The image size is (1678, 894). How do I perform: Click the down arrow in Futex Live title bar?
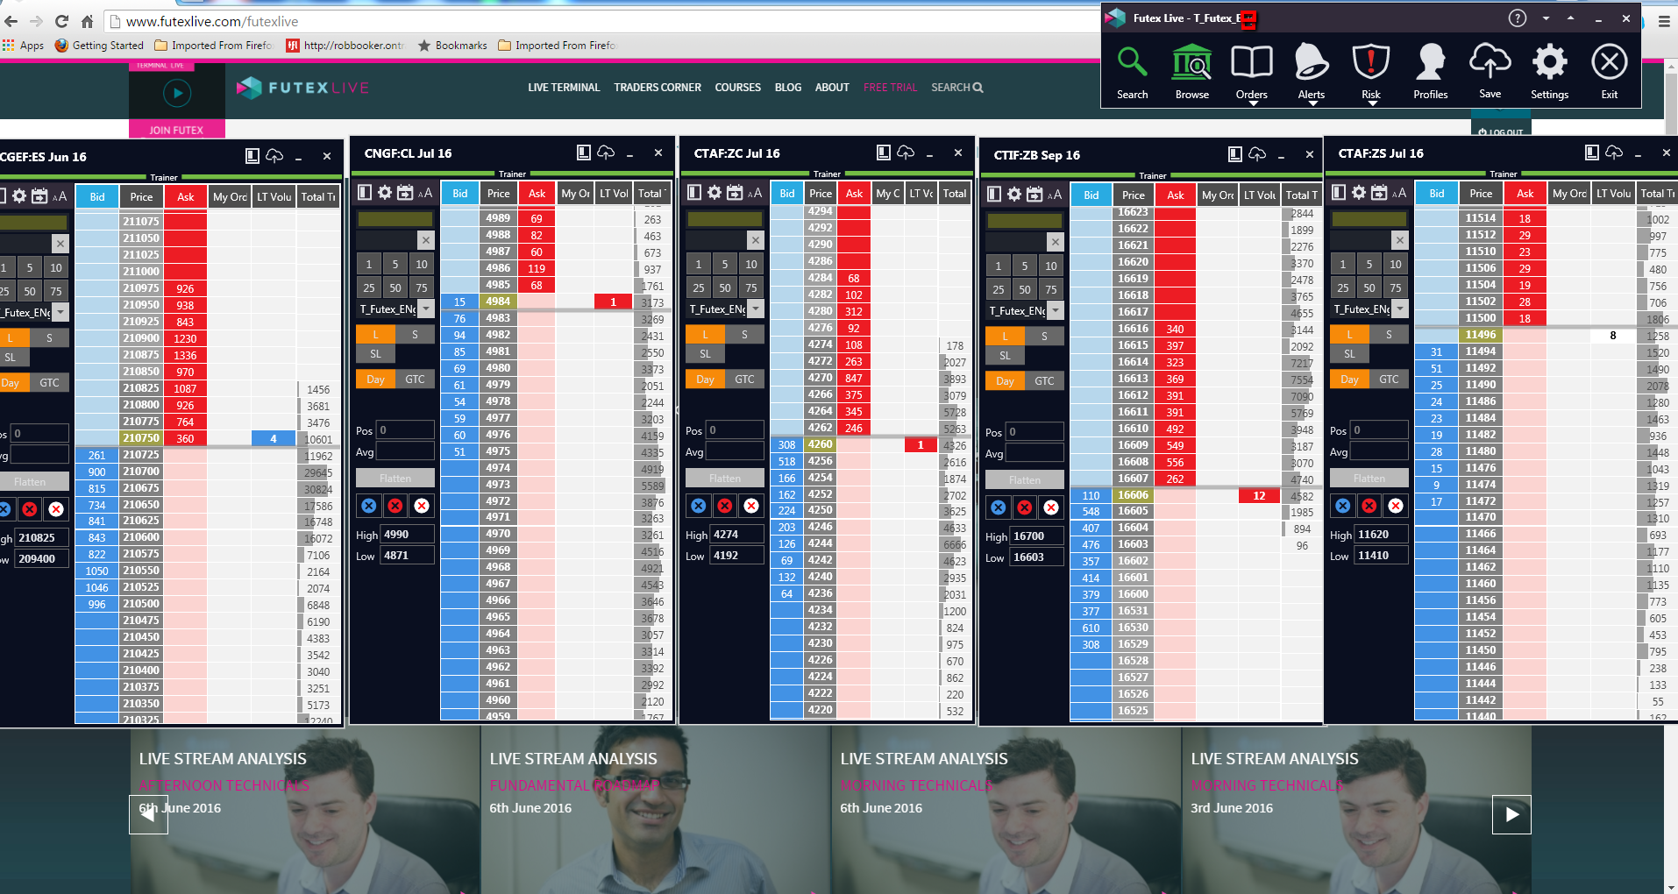1546,18
